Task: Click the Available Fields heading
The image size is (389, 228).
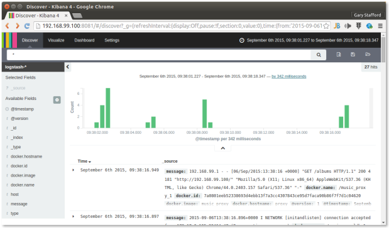Action: [x=21, y=99]
